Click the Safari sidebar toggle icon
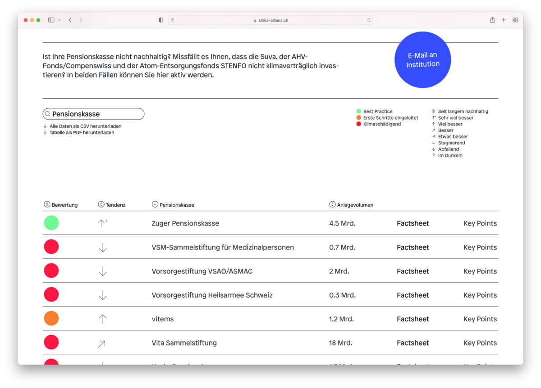The width and height of the screenshot is (541, 388). click(51, 20)
